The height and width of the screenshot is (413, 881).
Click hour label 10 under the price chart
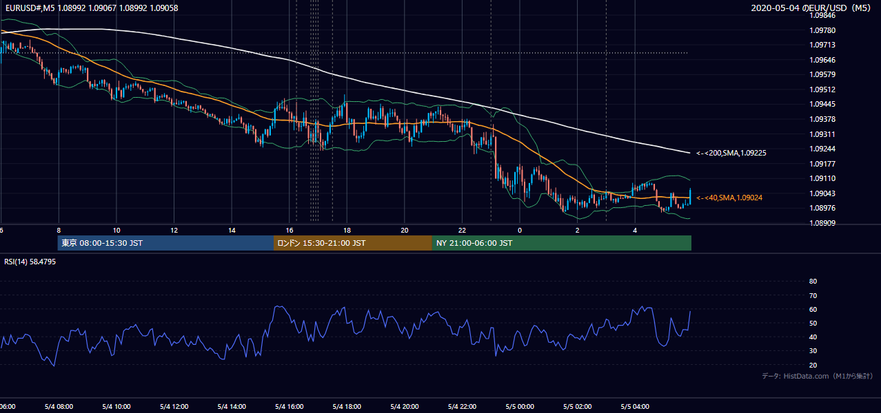pos(117,231)
